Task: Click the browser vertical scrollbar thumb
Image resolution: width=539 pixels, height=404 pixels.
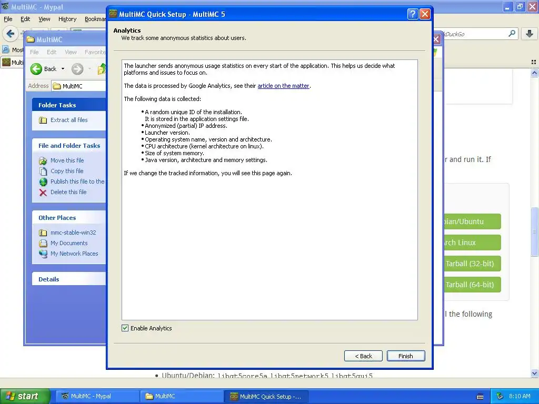Action: point(534,232)
